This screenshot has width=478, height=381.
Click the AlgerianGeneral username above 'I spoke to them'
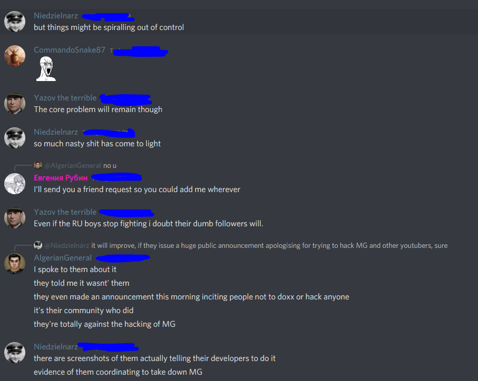pyautogui.click(x=63, y=258)
